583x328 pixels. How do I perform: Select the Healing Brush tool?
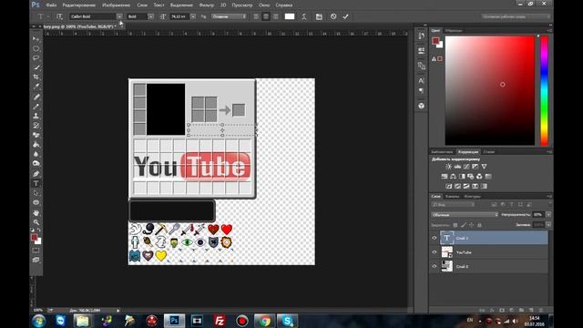click(36, 97)
